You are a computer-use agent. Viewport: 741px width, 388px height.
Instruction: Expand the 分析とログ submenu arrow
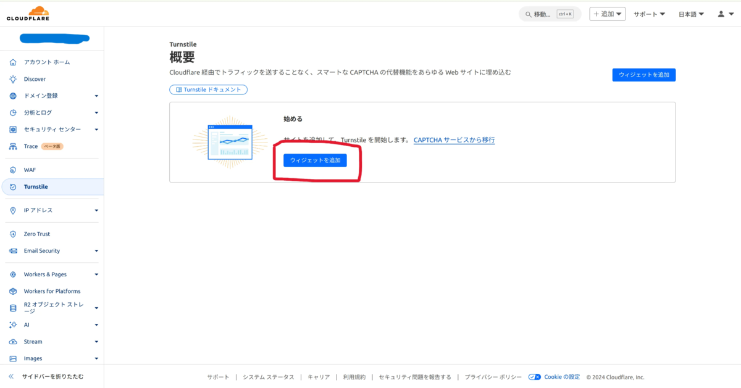96,113
